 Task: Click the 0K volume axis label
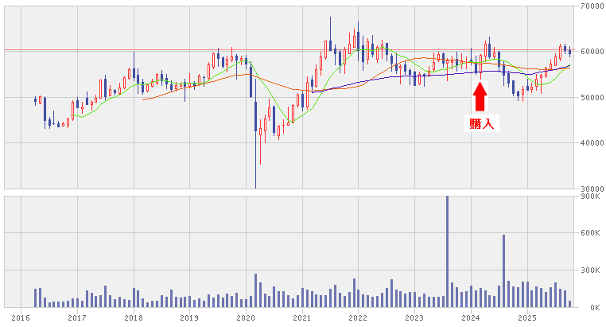point(594,308)
